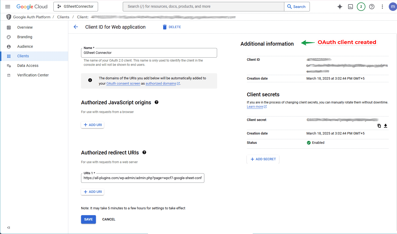397x234 pixels.
Task: Click the Data Access settings icon
Action: (9, 66)
